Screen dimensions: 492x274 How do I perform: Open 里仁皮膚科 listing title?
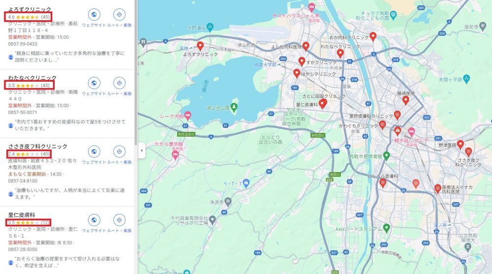point(21,214)
